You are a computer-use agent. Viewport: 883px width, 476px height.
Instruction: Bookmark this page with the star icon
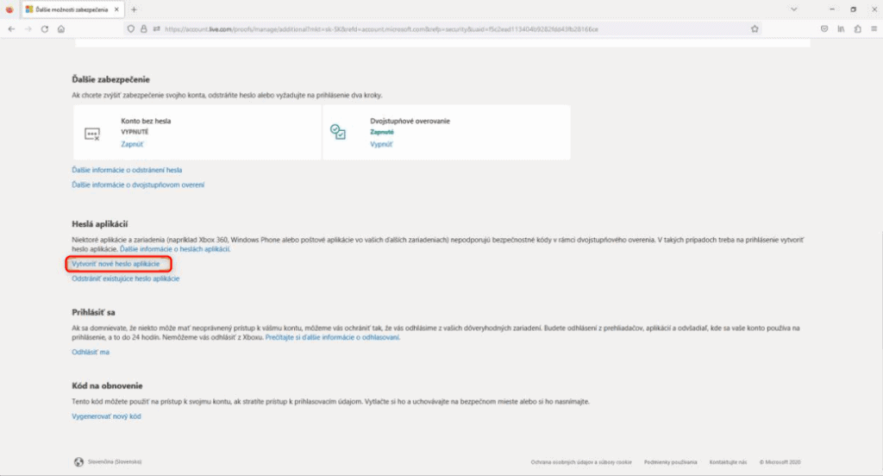755,28
